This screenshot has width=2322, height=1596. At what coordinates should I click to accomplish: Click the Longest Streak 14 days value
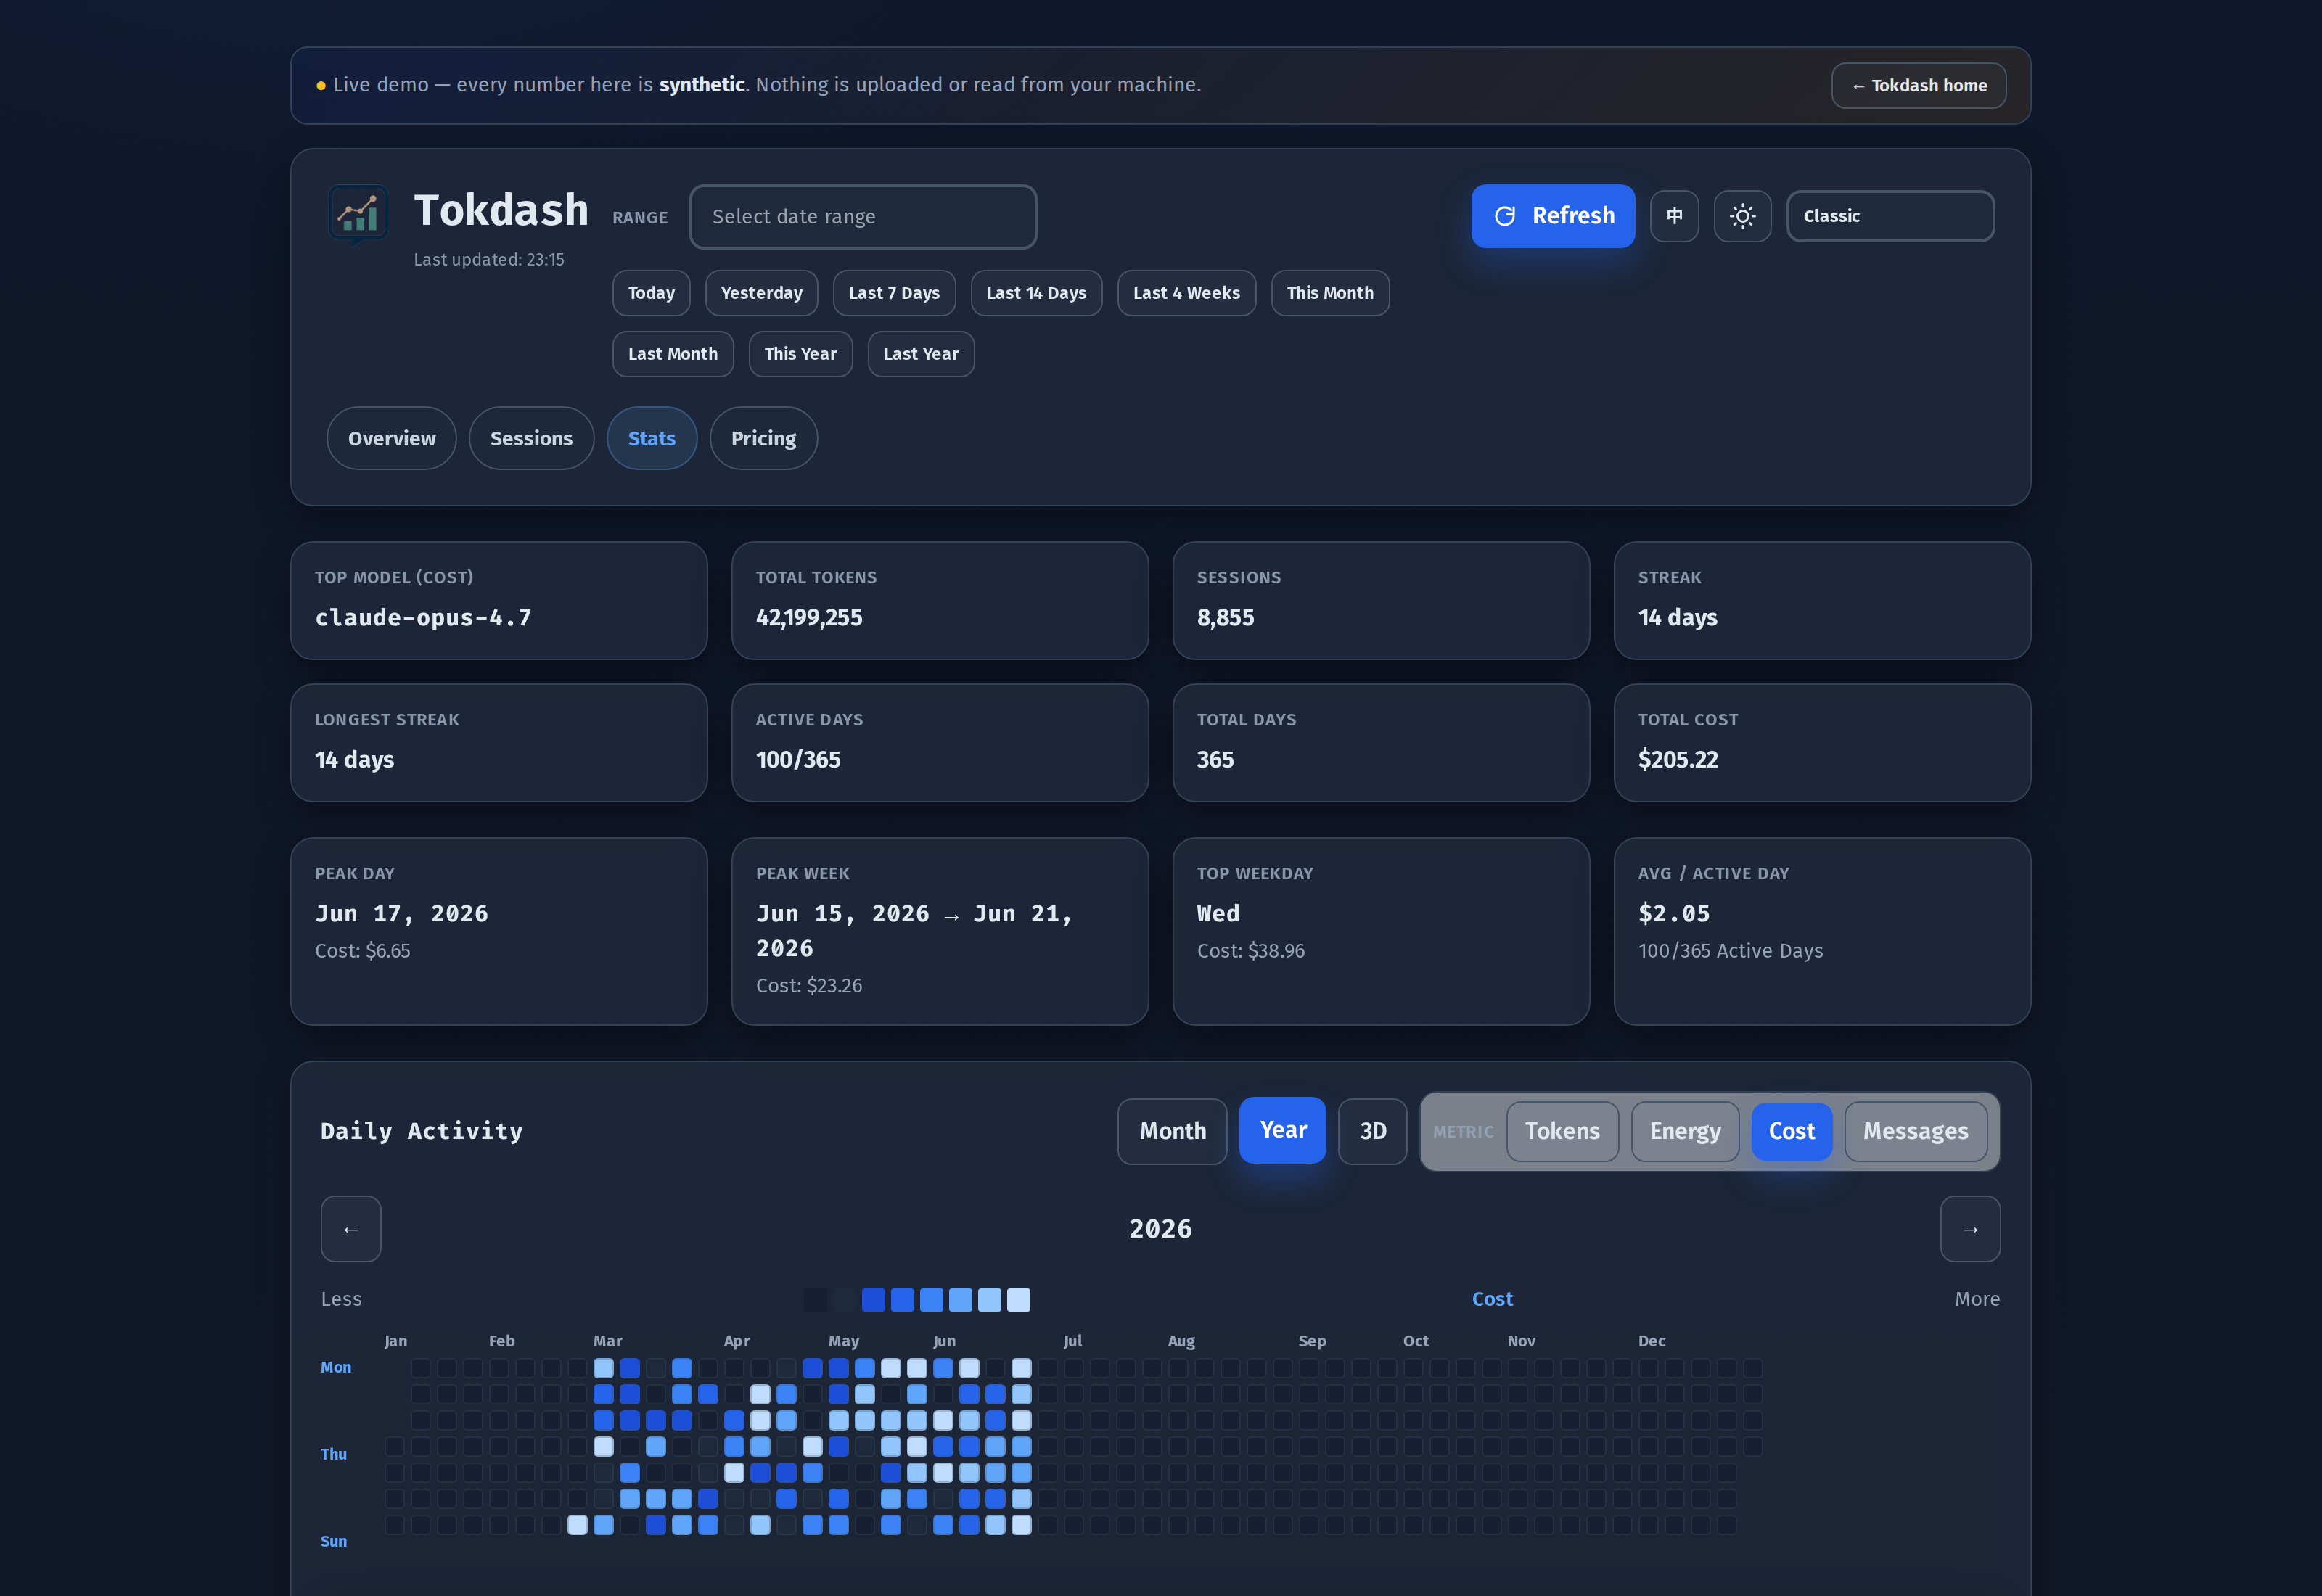[x=354, y=760]
